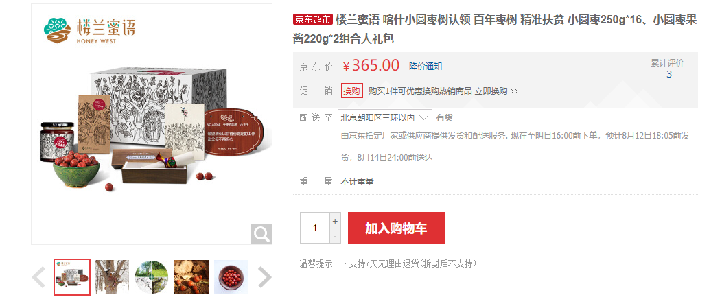Click the 换购 promotion tag
This screenshot has width=722, height=306.
coord(352,91)
